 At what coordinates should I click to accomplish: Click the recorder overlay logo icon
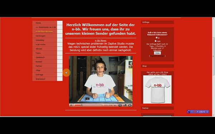[x=189, y=112]
